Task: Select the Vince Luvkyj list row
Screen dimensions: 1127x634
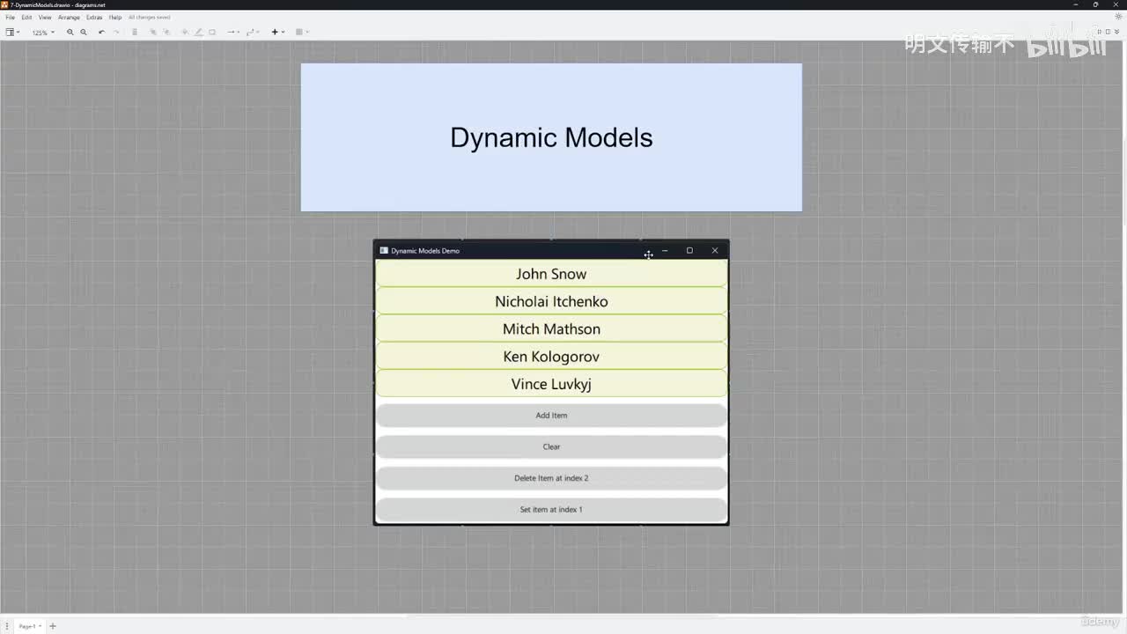Action: pyautogui.click(x=551, y=384)
